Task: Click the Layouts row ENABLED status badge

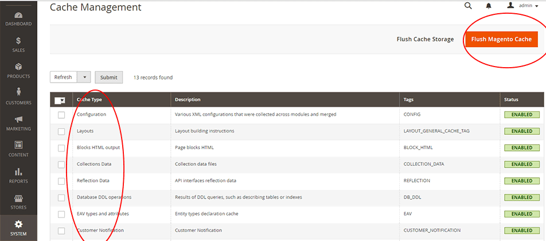Action: [522, 131]
